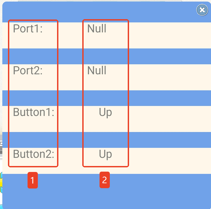Click the Button1 label

point(34,112)
